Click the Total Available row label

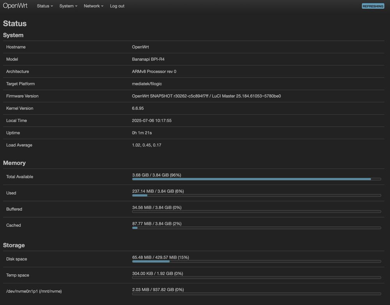[19, 176]
